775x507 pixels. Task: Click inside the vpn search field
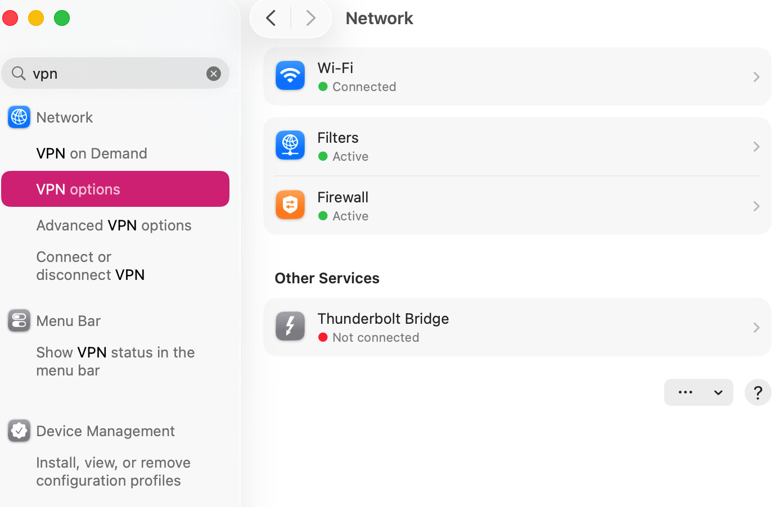115,74
